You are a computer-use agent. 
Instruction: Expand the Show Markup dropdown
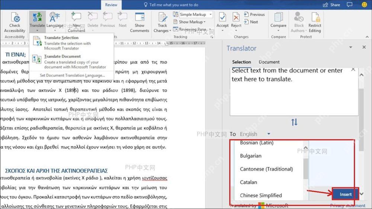[205, 22]
